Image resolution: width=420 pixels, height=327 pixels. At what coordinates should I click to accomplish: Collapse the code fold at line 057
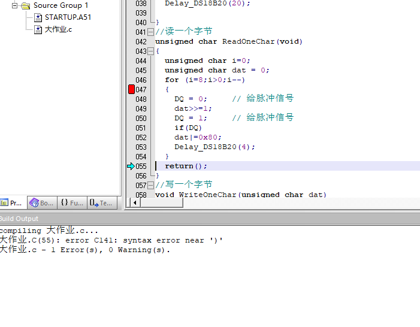pyautogui.click(x=151, y=185)
